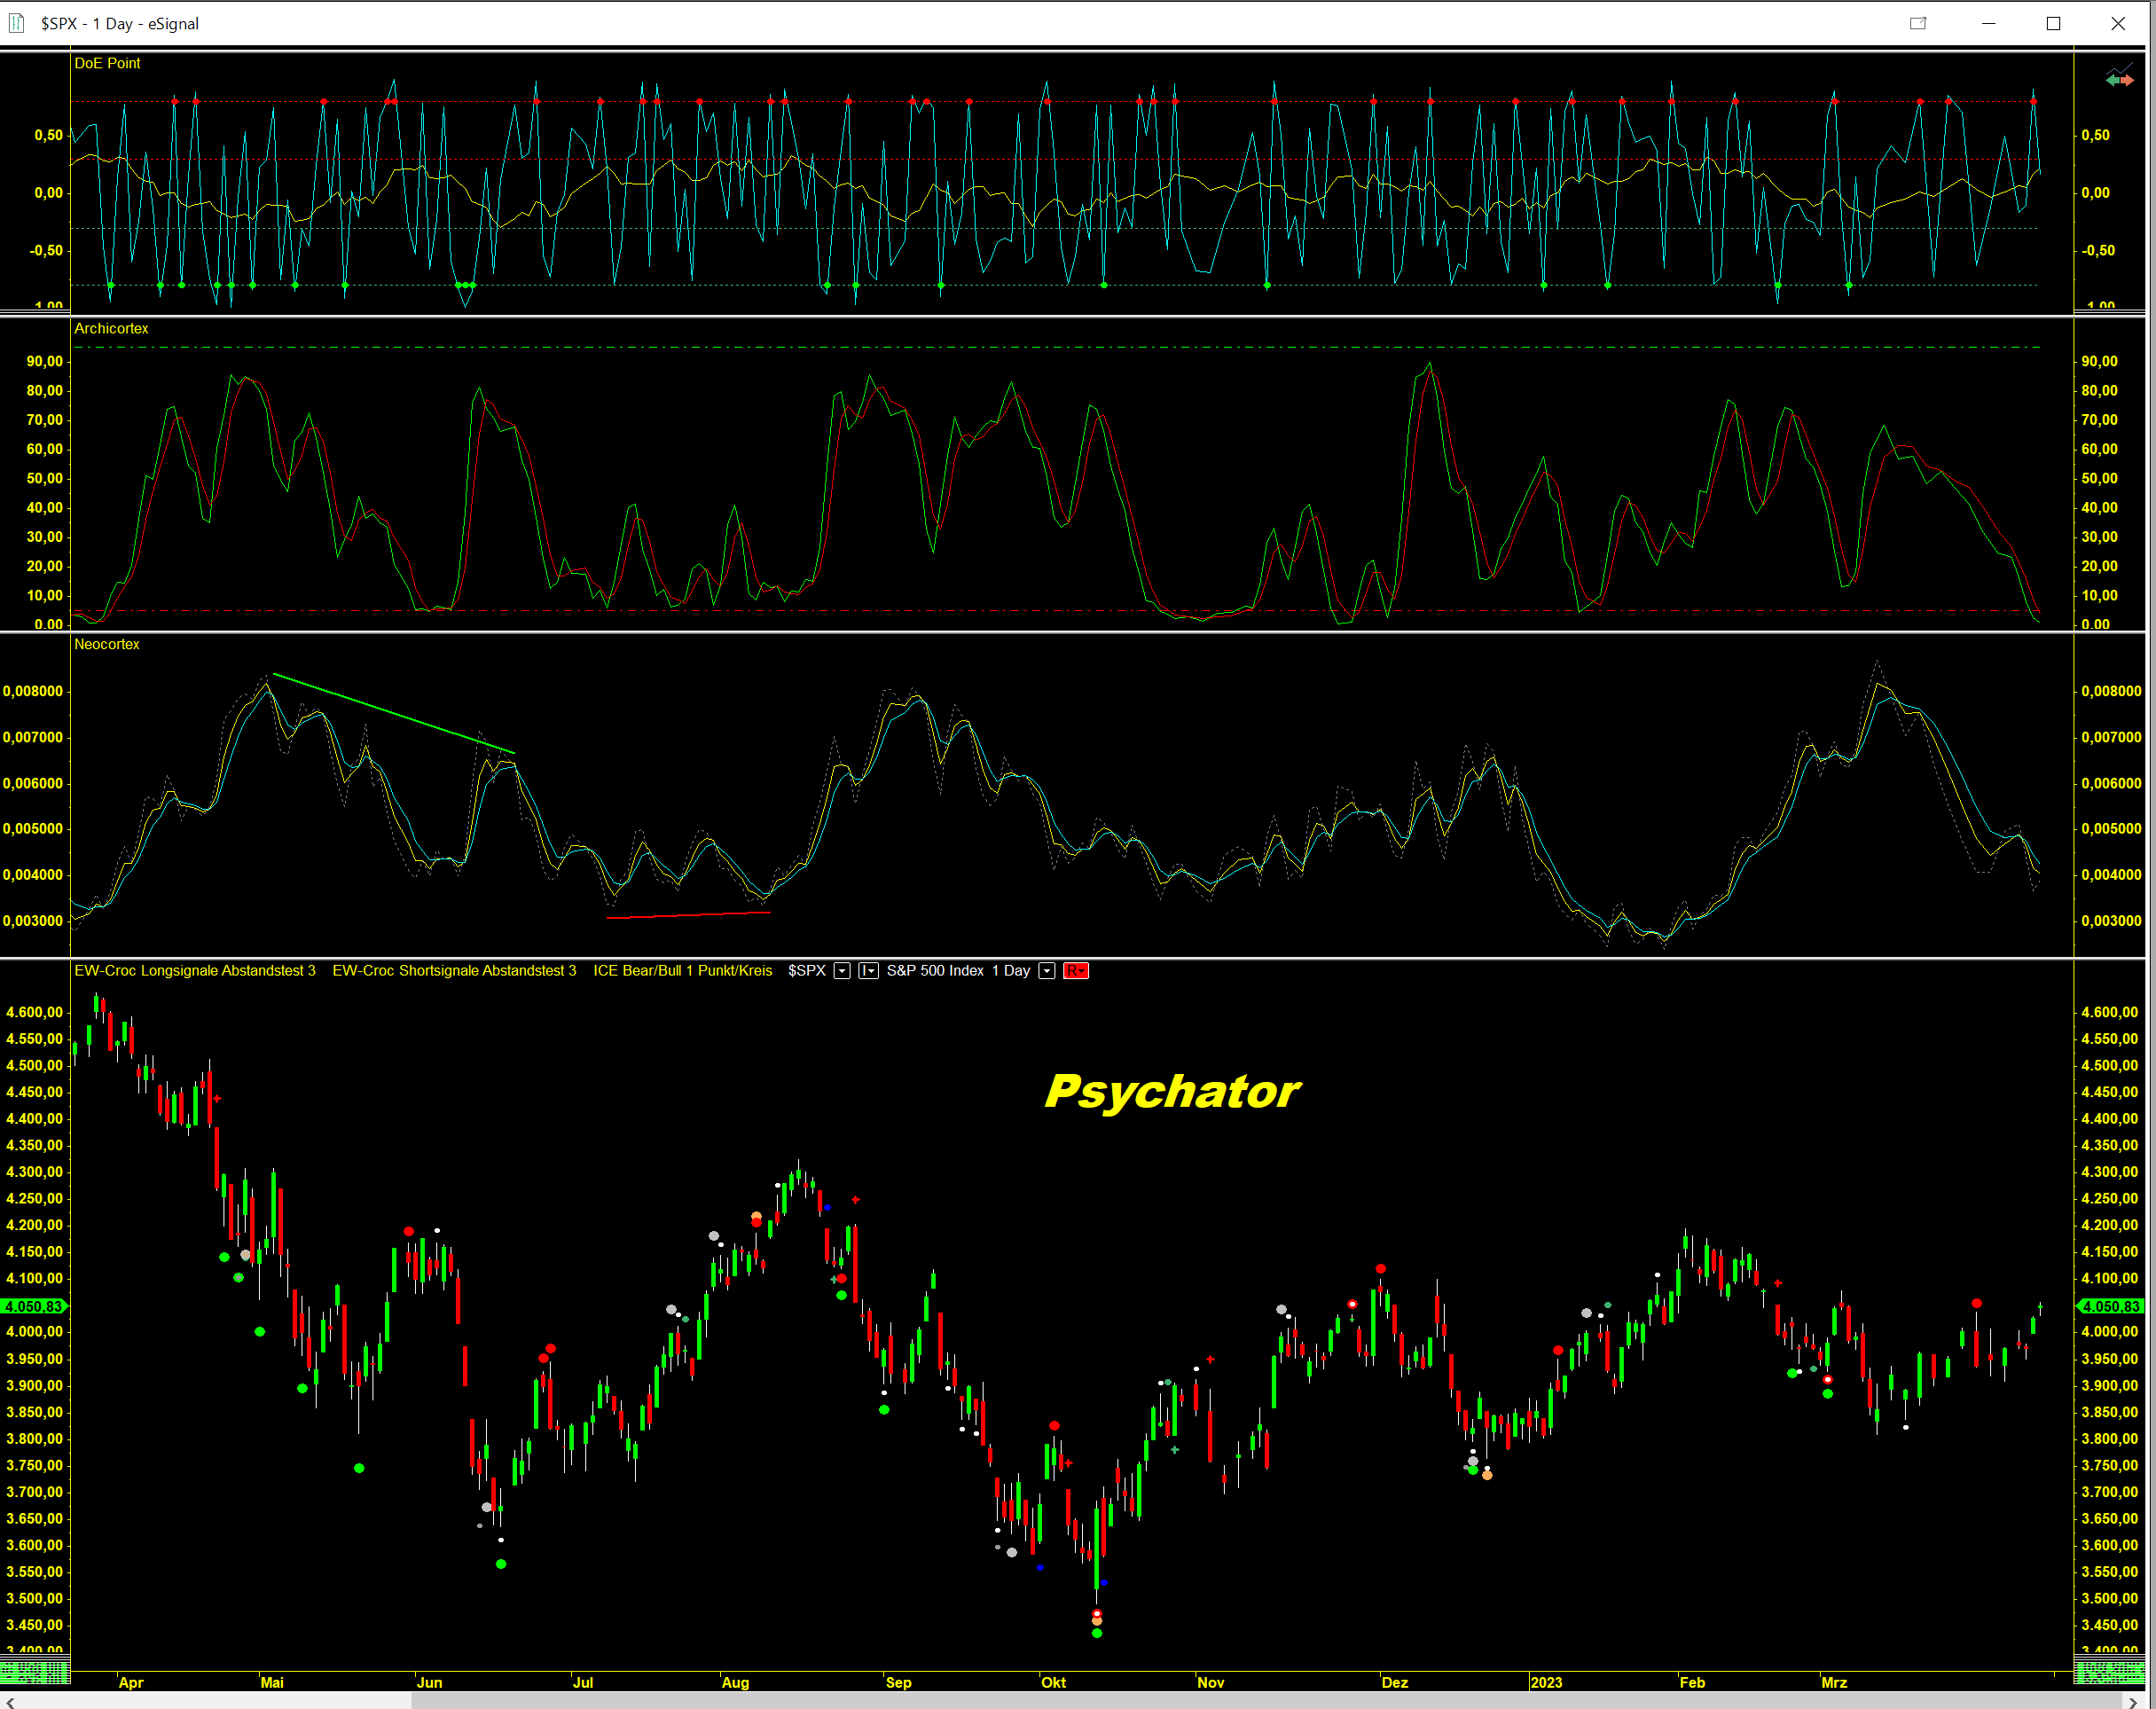
Task: Maximize the eSignal chart window
Action: pyautogui.click(x=2053, y=23)
